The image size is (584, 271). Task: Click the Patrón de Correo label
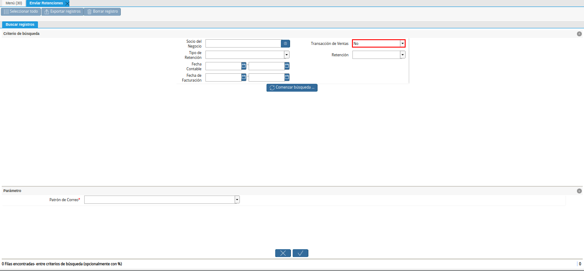point(65,199)
